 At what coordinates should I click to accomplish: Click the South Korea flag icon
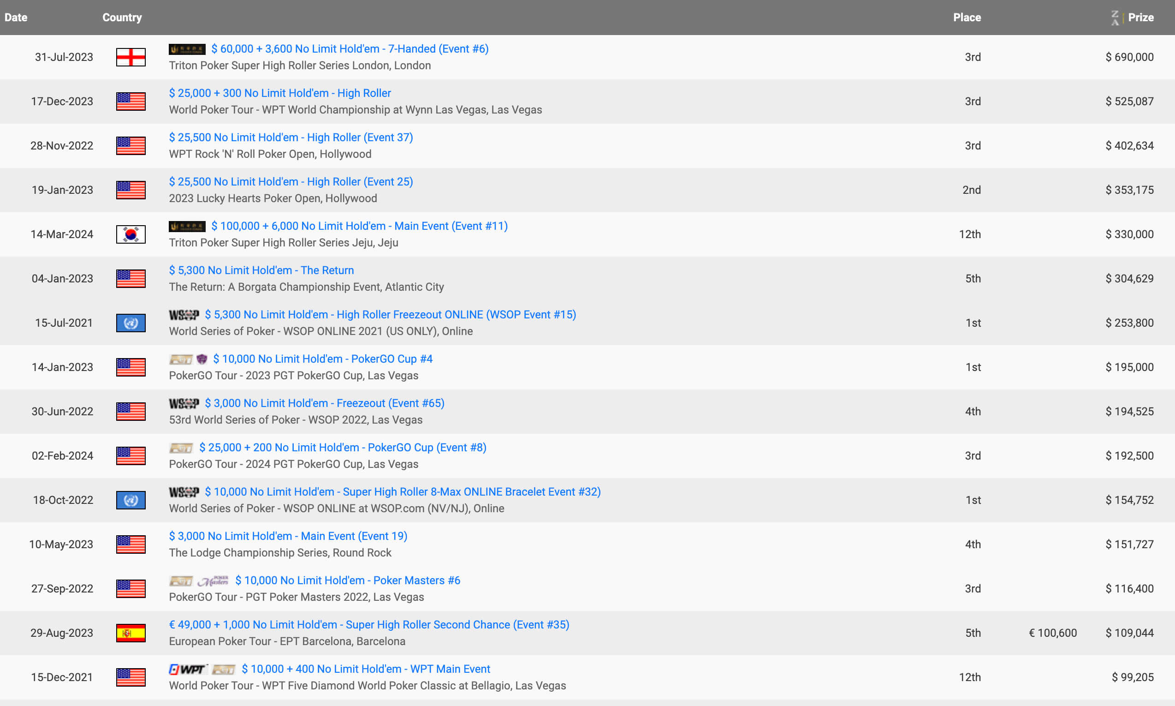[x=131, y=234]
